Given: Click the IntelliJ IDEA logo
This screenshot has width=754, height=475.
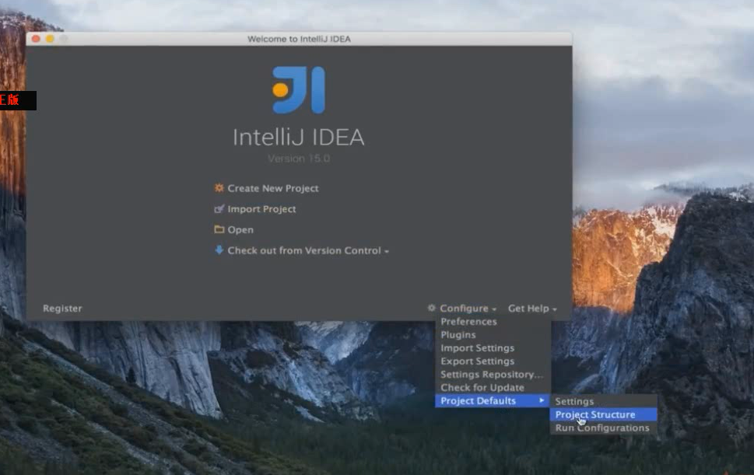Looking at the screenshot, I should point(299,90).
